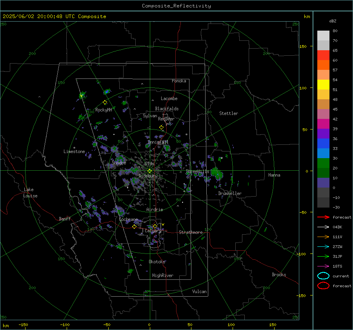
Task: Select the Cochrane label
Action: tap(128, 219)
